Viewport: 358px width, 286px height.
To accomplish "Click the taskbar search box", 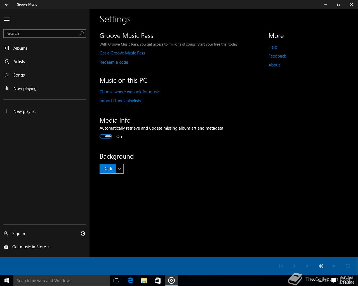I will coord(62,280).
